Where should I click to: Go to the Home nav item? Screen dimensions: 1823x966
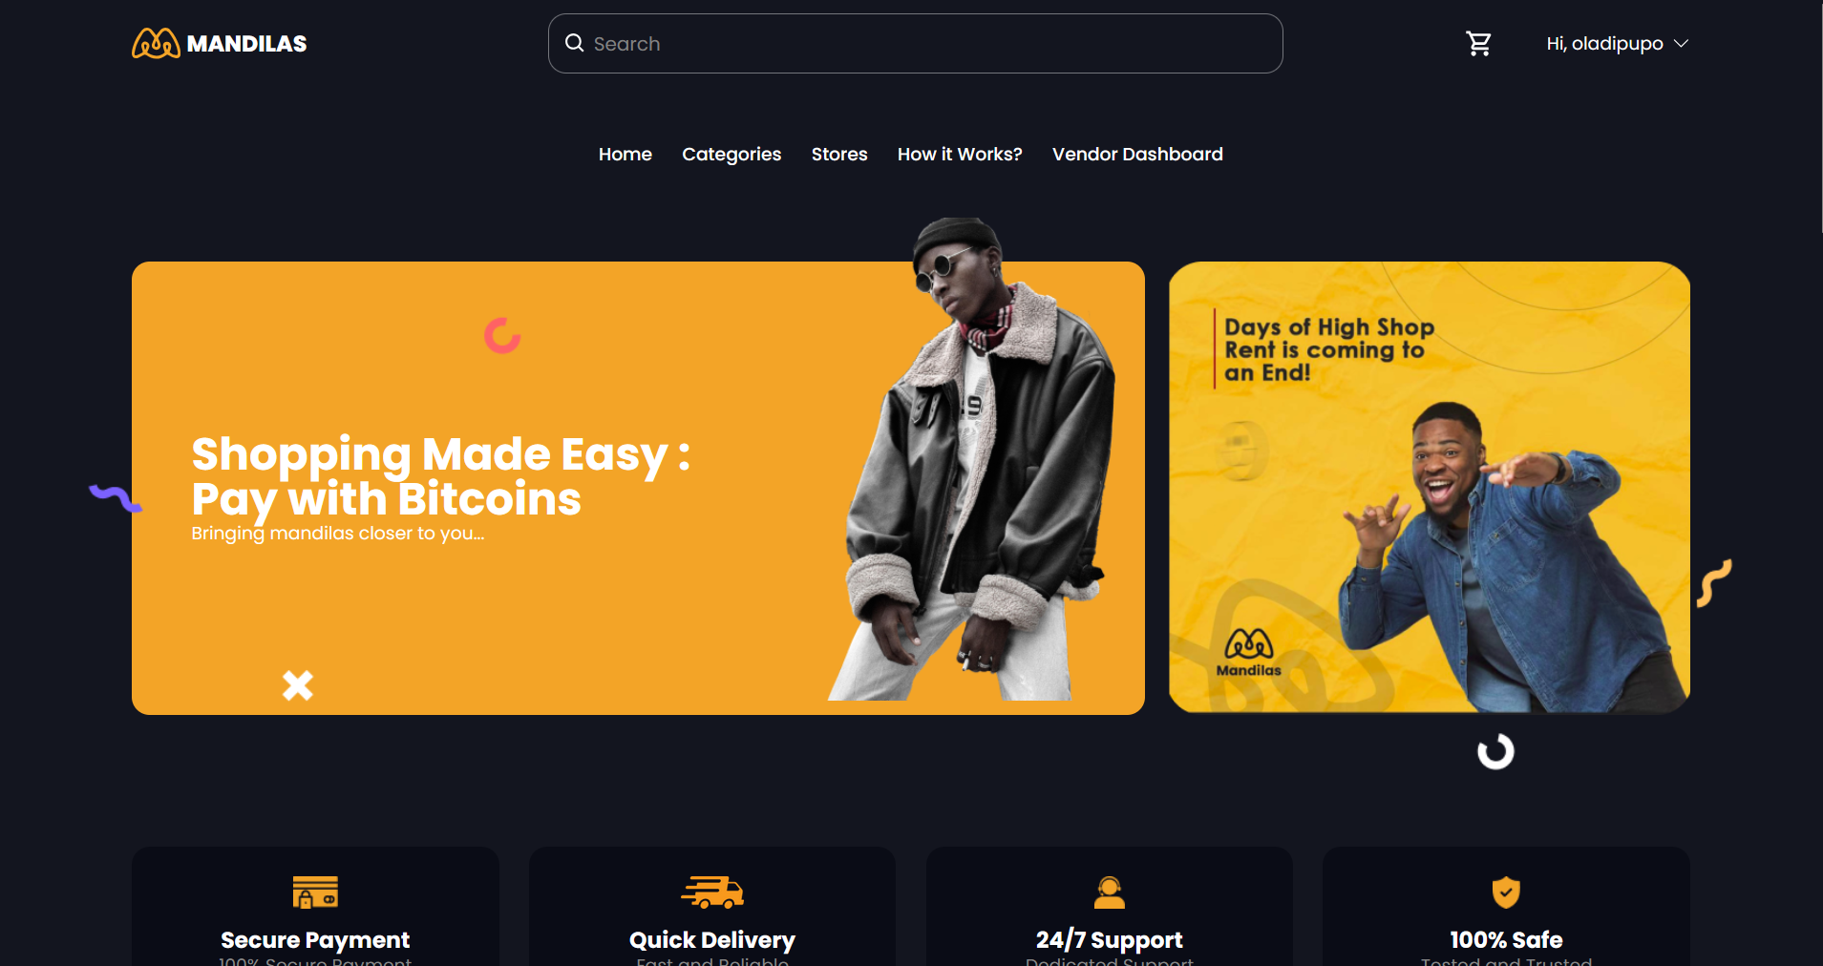(625, 155)
